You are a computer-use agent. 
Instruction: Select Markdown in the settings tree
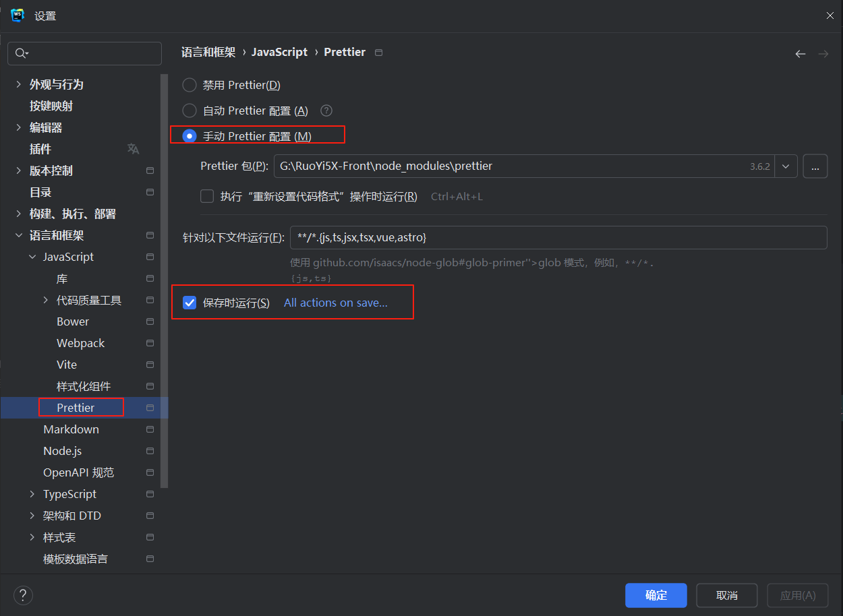[x=71, y=429]
